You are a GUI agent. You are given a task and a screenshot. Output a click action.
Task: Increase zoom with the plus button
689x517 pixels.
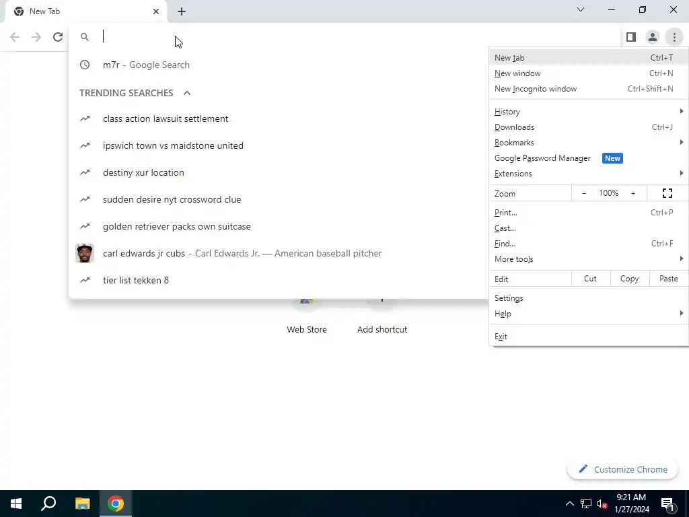coord(633,193)
